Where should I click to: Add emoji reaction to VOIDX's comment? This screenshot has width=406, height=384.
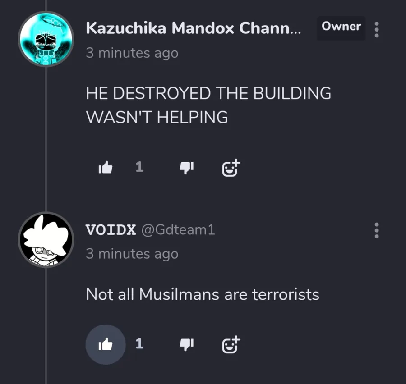pyautogui.click(x=231, y=344)
